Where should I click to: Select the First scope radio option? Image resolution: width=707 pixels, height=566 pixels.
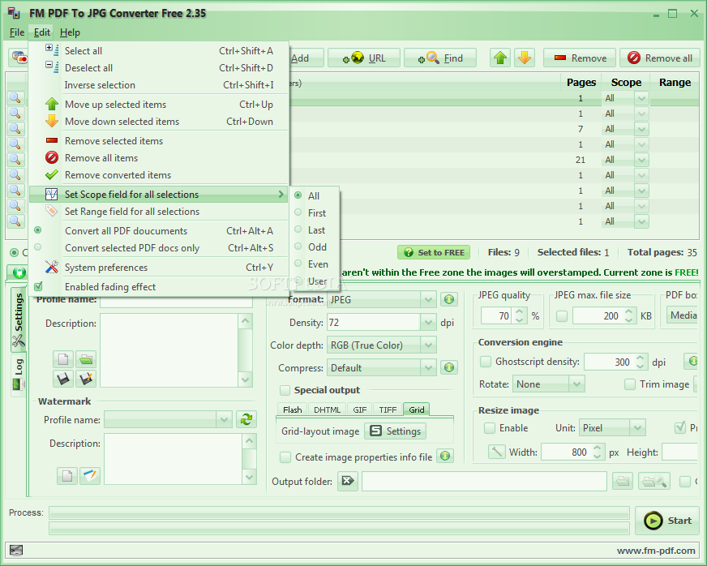[x=298, y=212]
